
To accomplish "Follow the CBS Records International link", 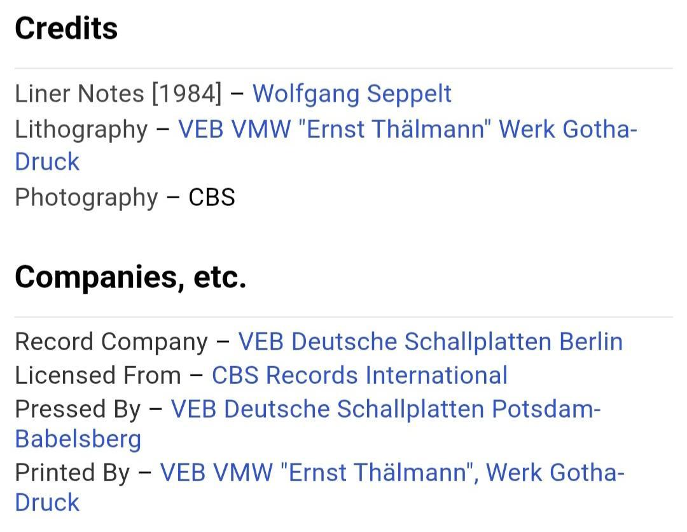I will pyautogui.click(x=359, y=376).
